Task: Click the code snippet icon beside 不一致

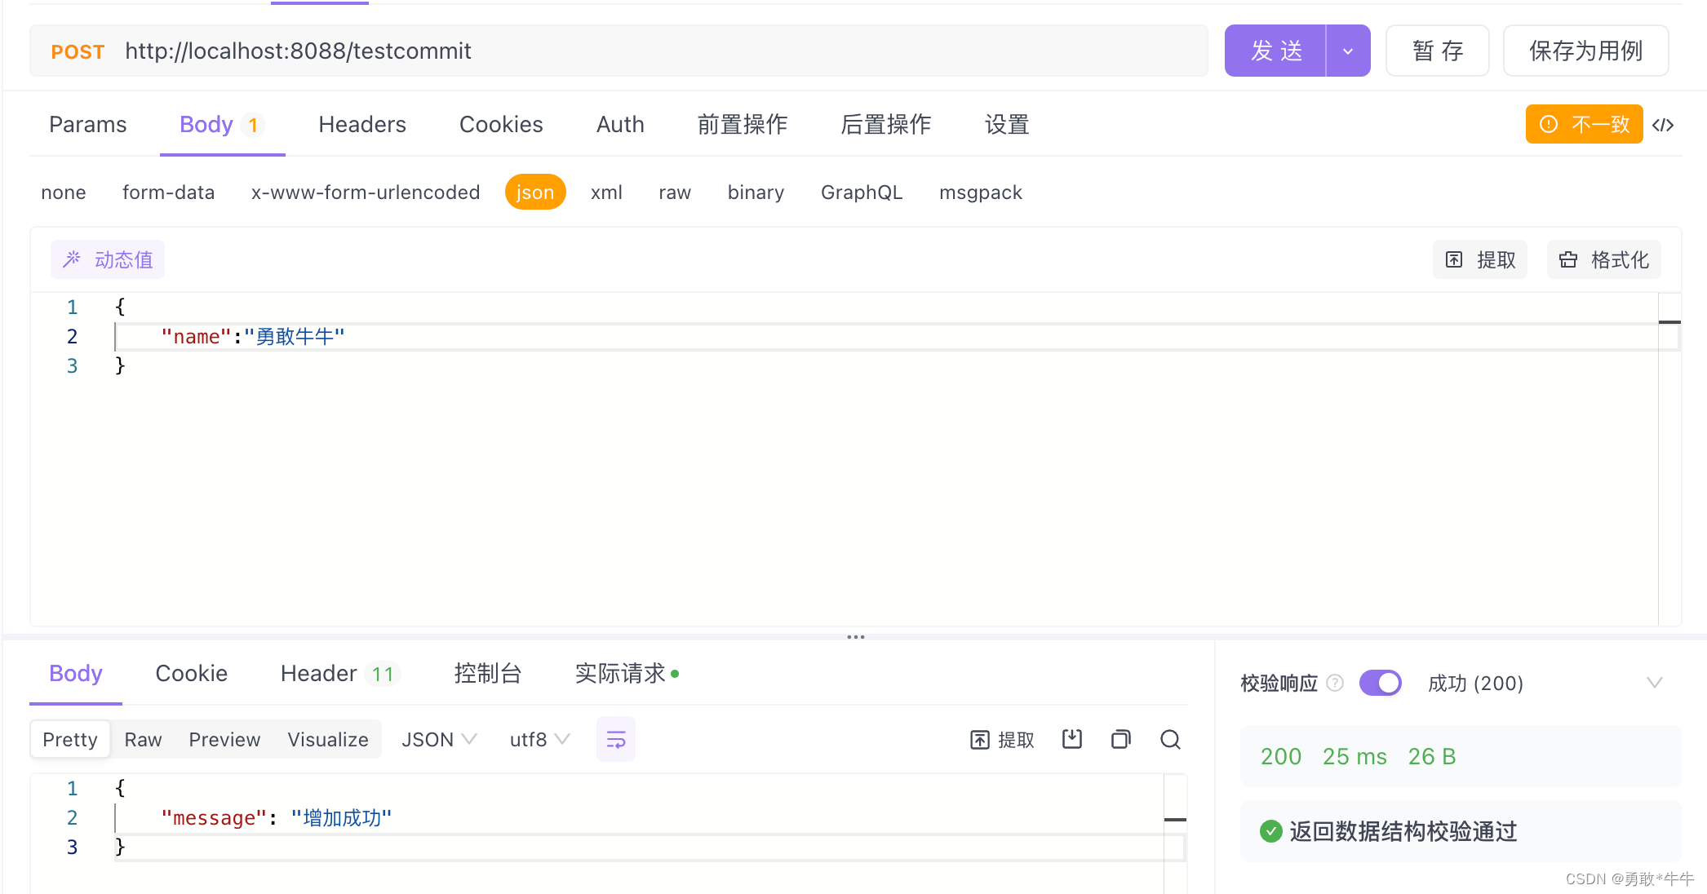Action: click(1663, 125)
